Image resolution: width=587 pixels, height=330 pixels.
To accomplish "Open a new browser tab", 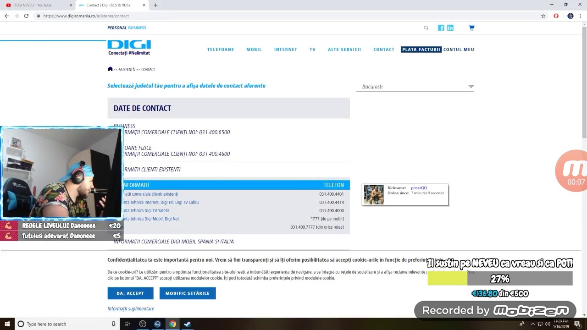I will pyautogui.click(x=155, y=5).
